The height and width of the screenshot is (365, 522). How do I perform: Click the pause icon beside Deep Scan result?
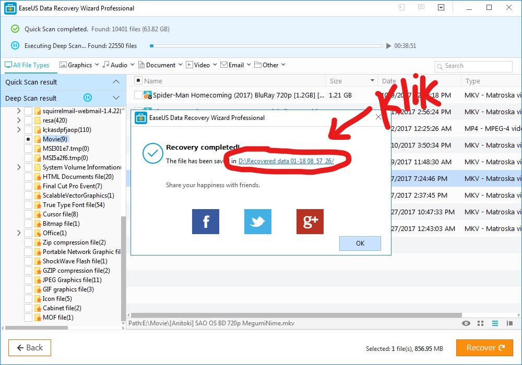88,98
